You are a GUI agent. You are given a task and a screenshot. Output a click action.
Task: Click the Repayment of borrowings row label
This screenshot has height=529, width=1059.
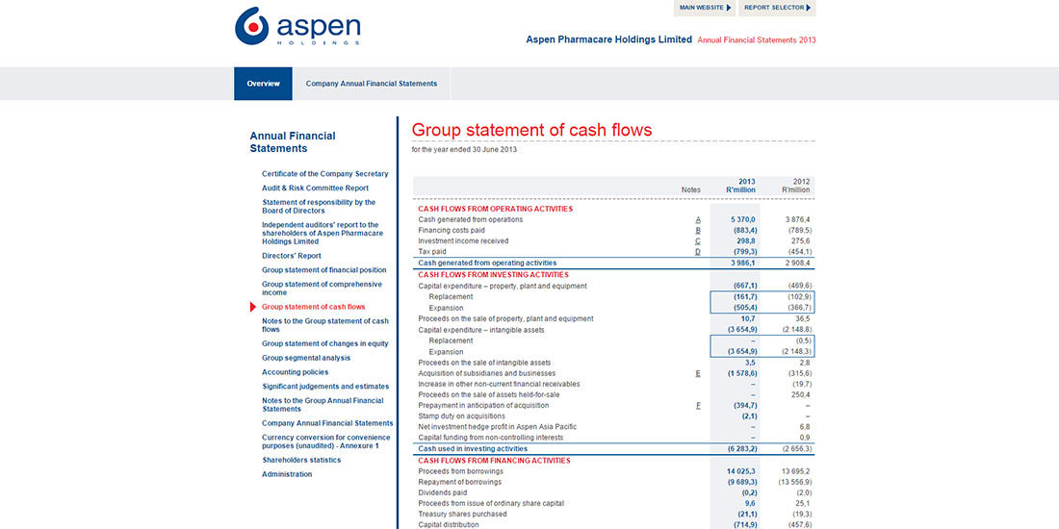(460, 483)
